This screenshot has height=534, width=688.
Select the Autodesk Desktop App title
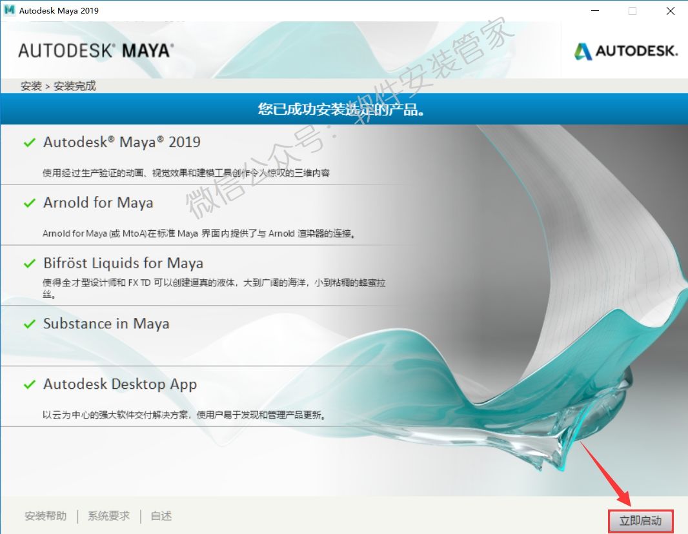click(120, 384)
